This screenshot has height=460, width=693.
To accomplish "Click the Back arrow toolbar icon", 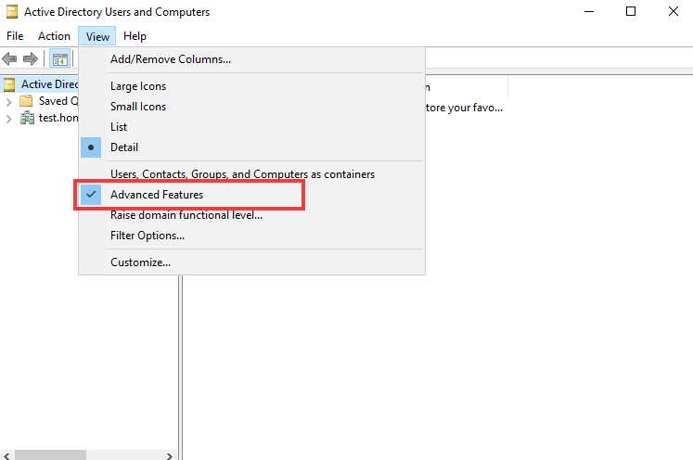I will (x=10, y=59).
